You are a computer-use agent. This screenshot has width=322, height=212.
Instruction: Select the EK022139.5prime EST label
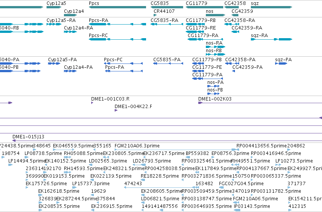[111, 176]
